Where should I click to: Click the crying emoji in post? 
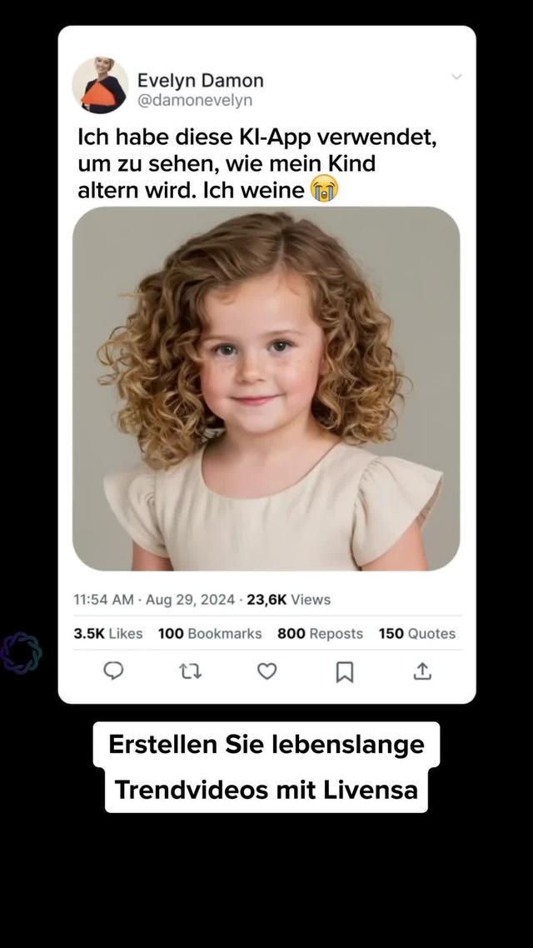324,190
